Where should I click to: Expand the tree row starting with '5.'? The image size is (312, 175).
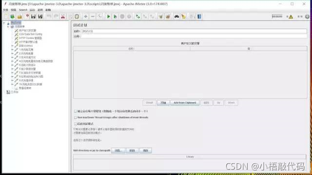[x=12, y=65]
